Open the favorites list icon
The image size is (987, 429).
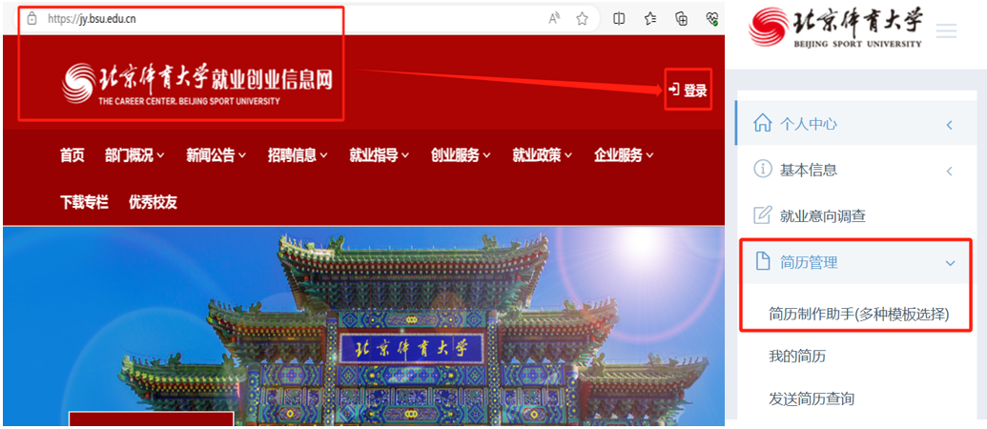coord(649,18)
